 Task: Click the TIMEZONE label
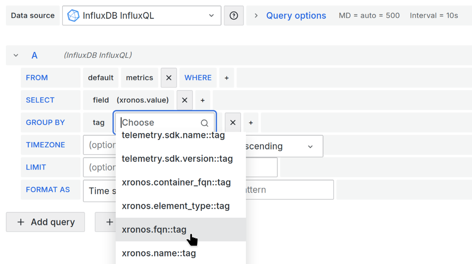(45, 145)
